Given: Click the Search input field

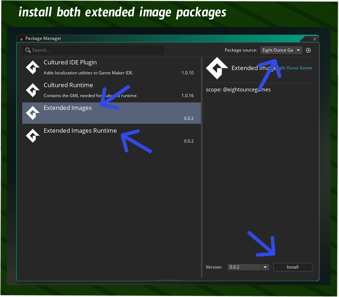Looking at the screenshot, I should coord(93,50).
